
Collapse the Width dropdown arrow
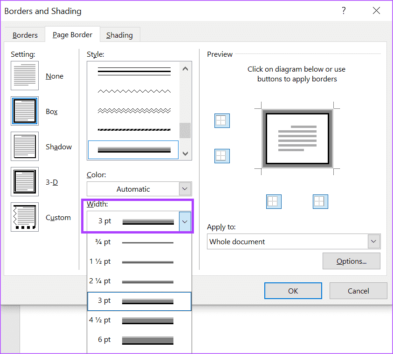[x=185, y=221]
